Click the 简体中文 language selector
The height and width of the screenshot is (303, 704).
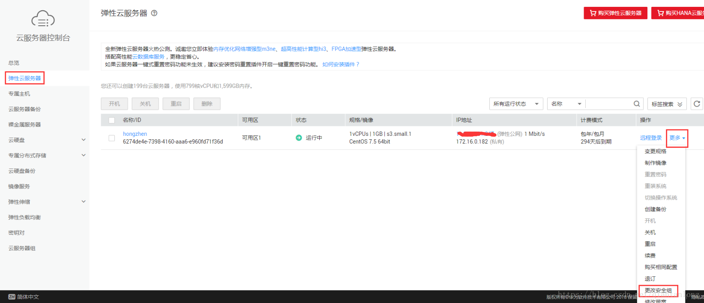(x=28, y=297)
